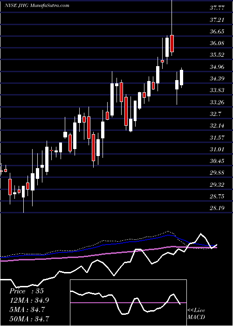233x326 pixels.
Task: Select the 35.52 price axis label
Action: point(217,55)
